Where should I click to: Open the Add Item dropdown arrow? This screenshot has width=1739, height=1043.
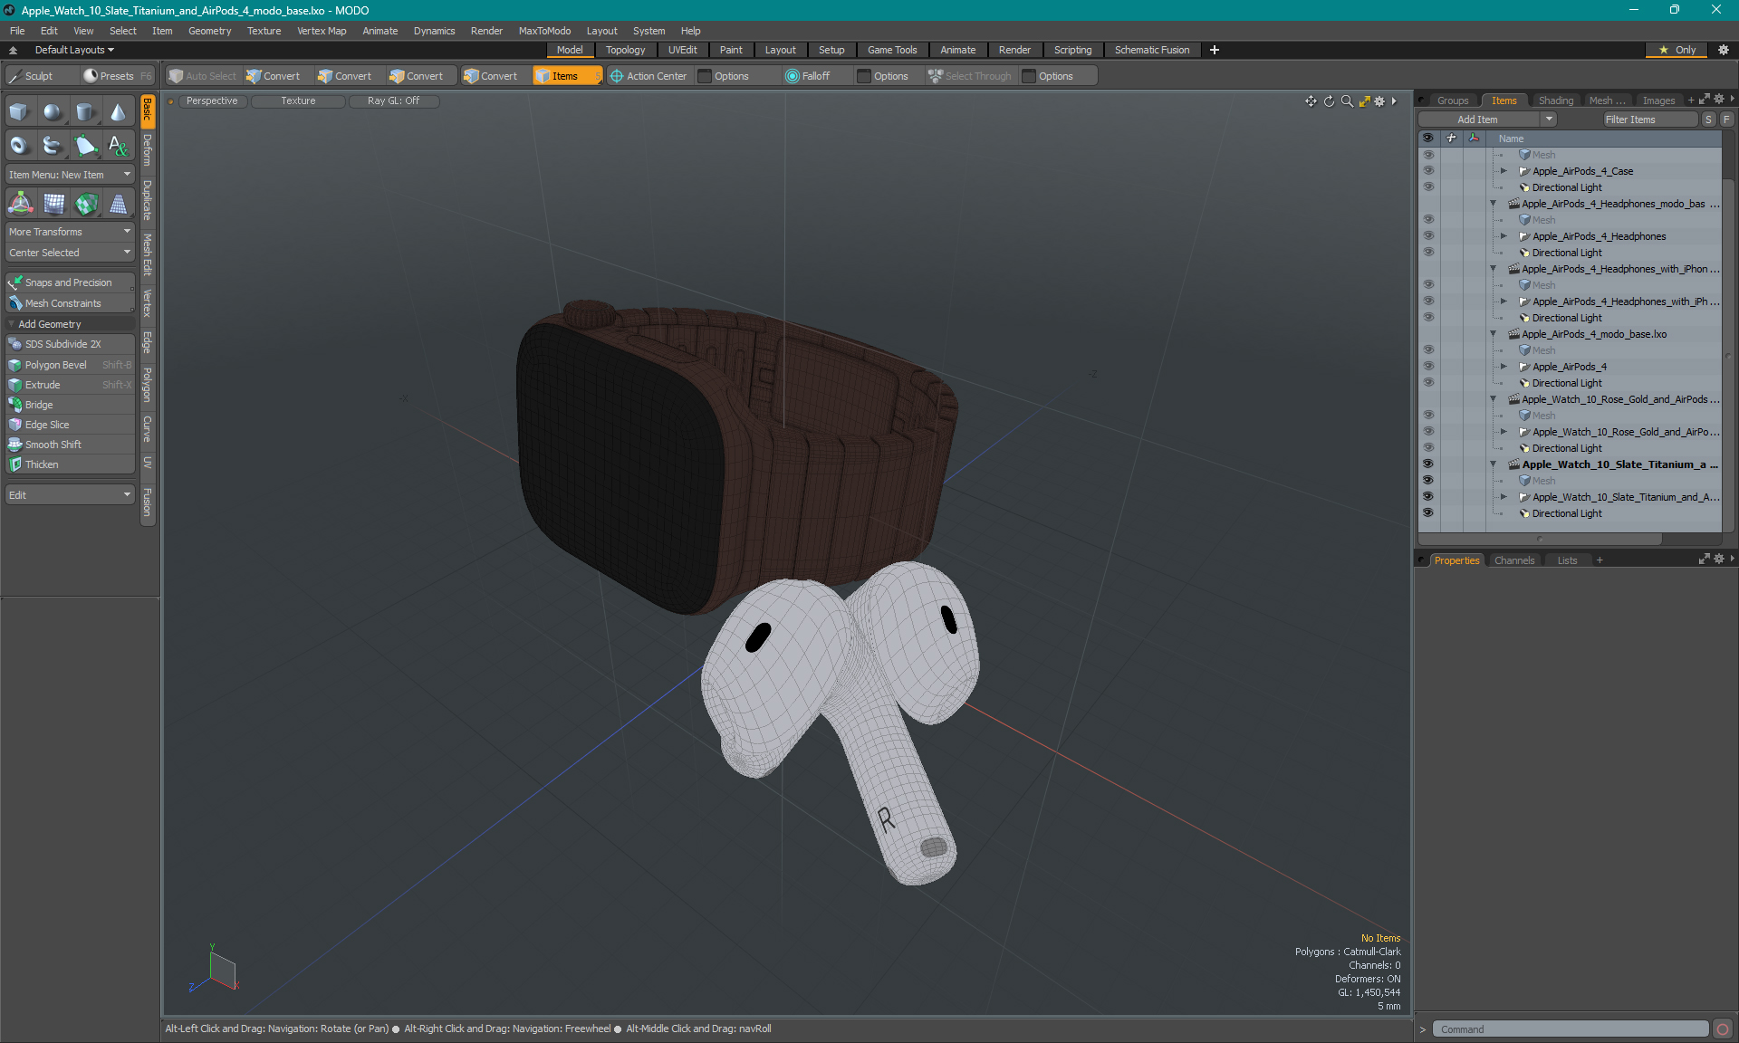coord(1549,120)
